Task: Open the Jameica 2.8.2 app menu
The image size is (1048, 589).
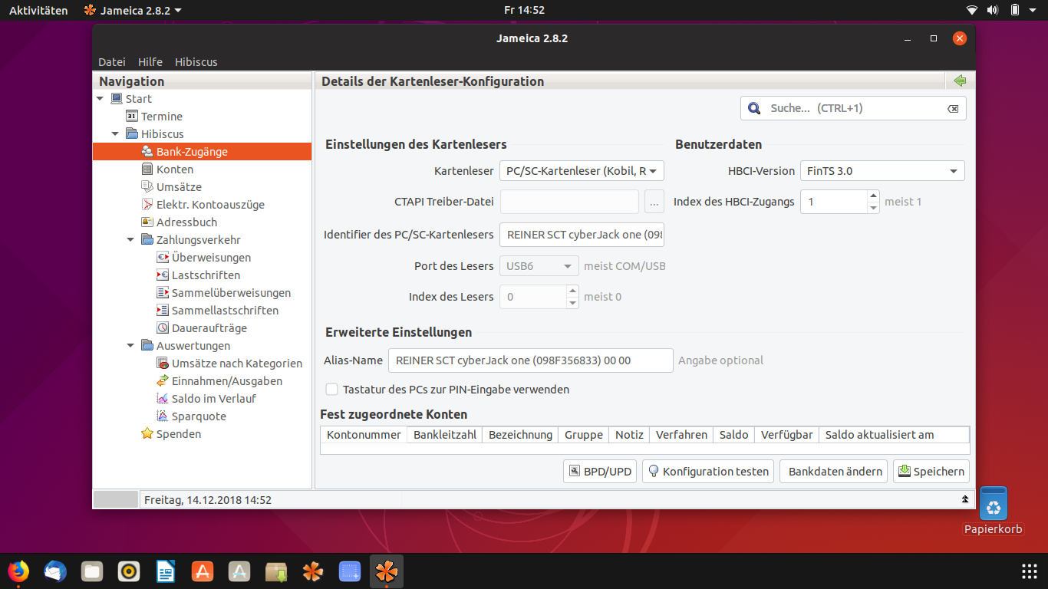Action: pos(133,11)
